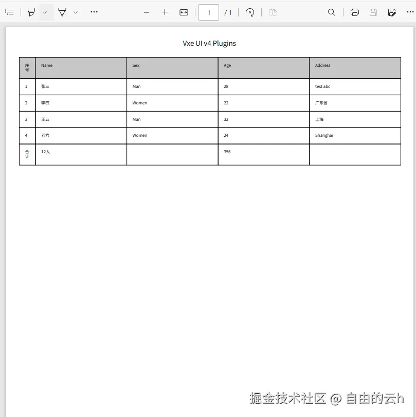Click the table cell containing Shanghai
This screenshot has height=417, width=416.
pyautogui.click(x=355, y=135)
